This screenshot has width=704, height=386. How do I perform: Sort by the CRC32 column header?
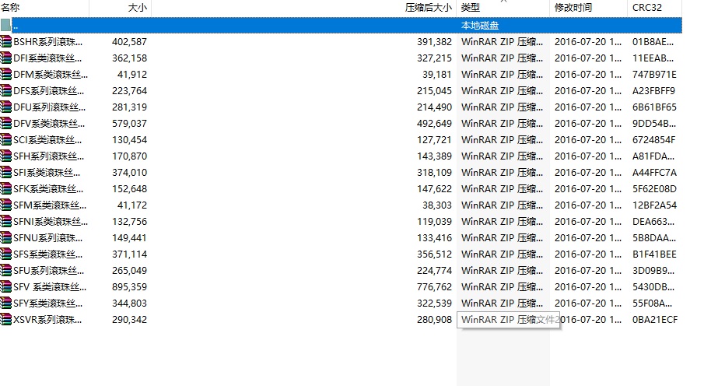(x=655, y=8)
